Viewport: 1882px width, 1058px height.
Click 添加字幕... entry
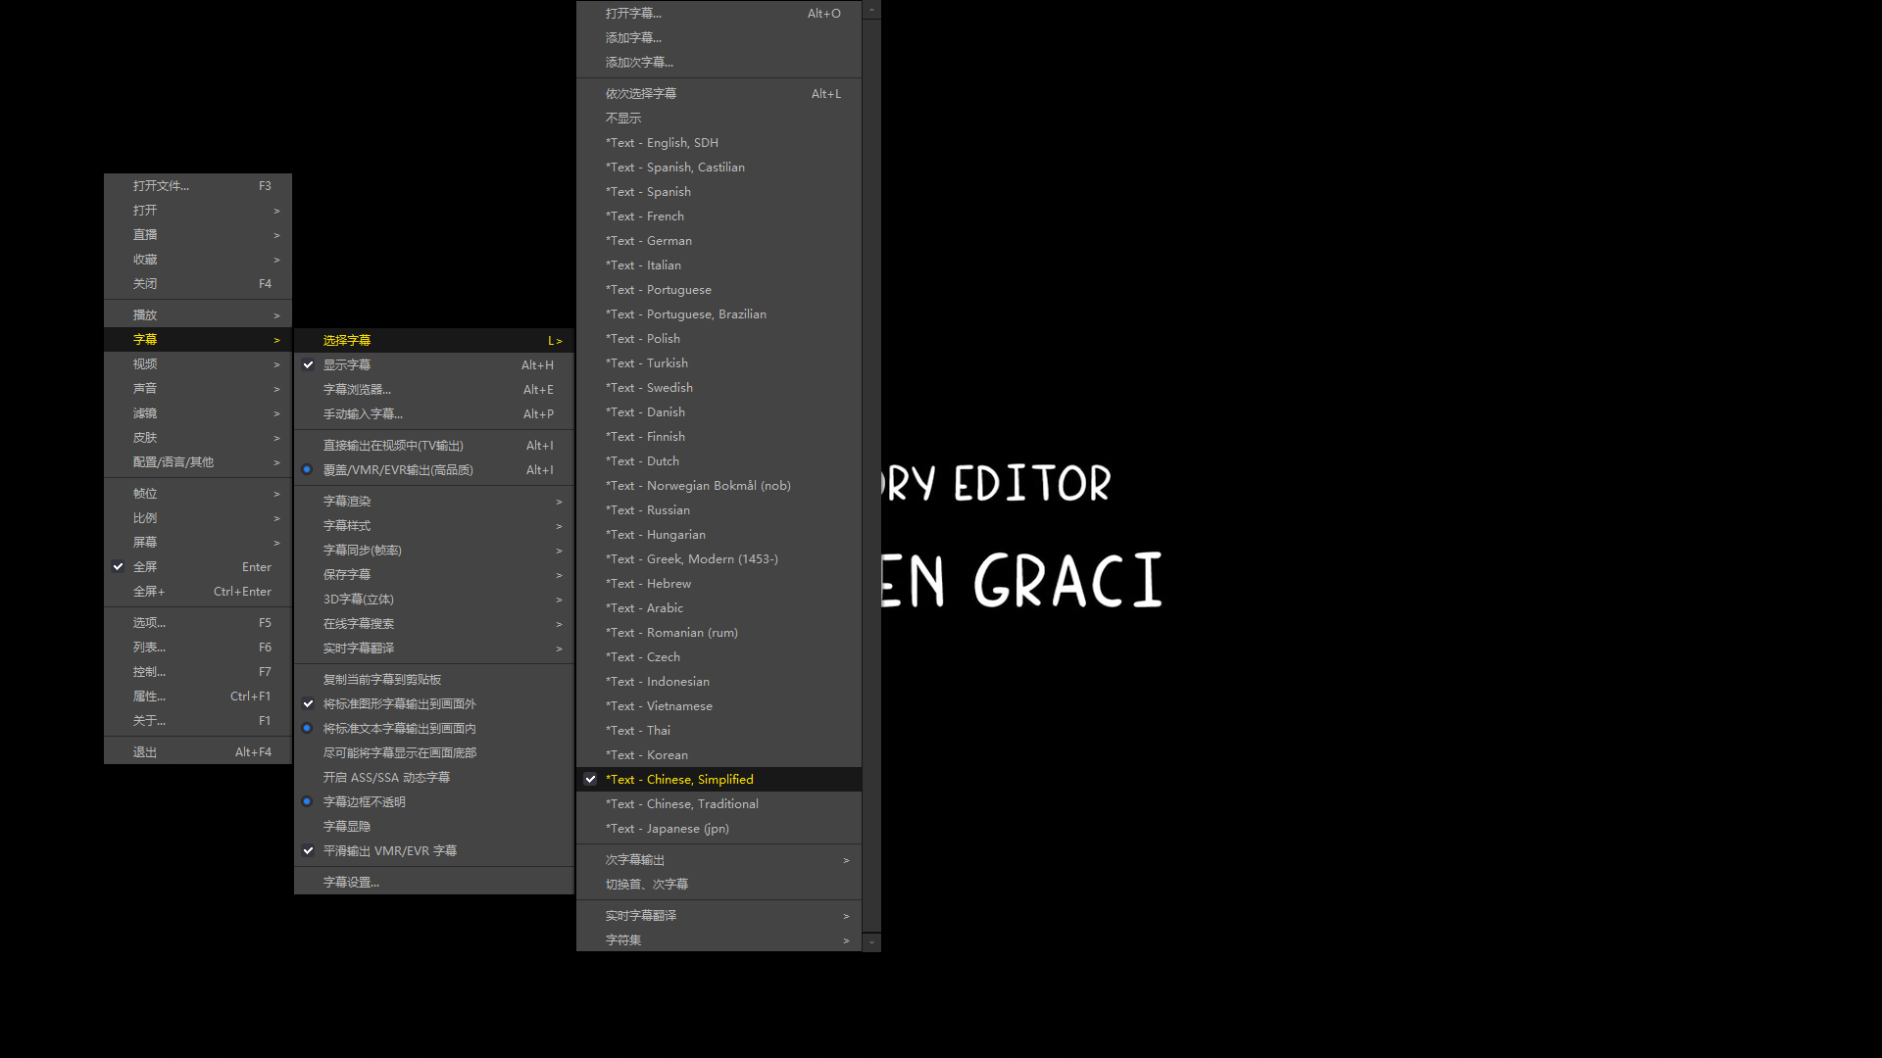point(718,38)
